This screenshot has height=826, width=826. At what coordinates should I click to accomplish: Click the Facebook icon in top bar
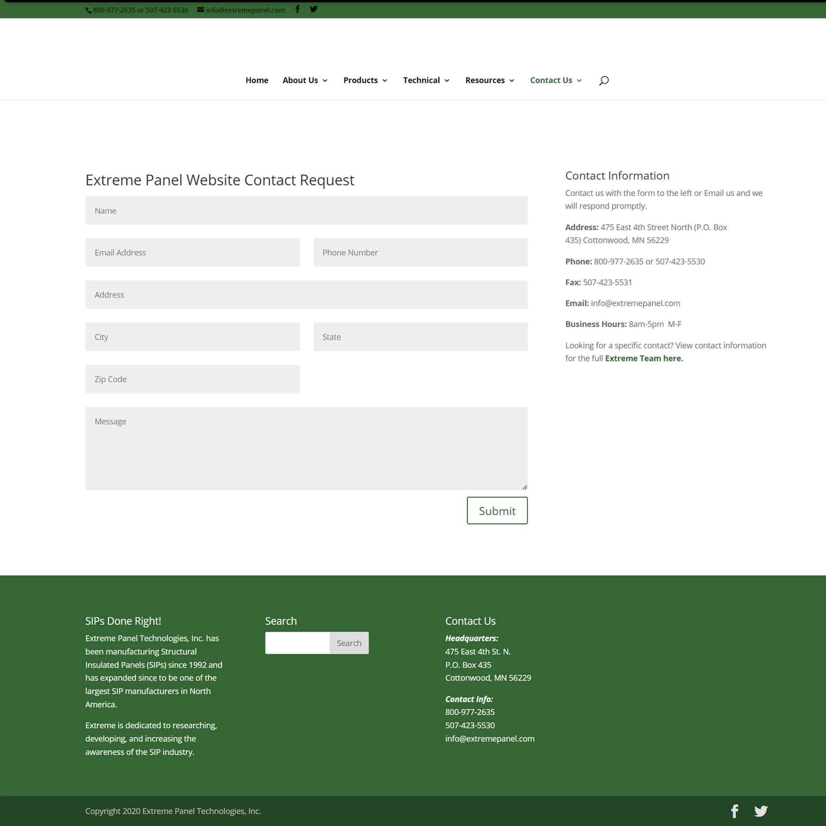[297, 9]
